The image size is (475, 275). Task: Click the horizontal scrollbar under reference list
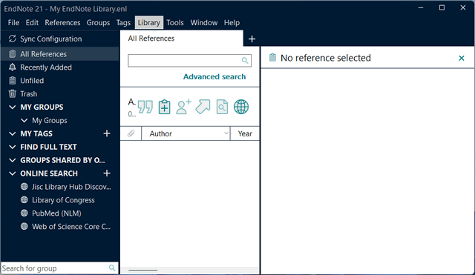pos(143,270)
